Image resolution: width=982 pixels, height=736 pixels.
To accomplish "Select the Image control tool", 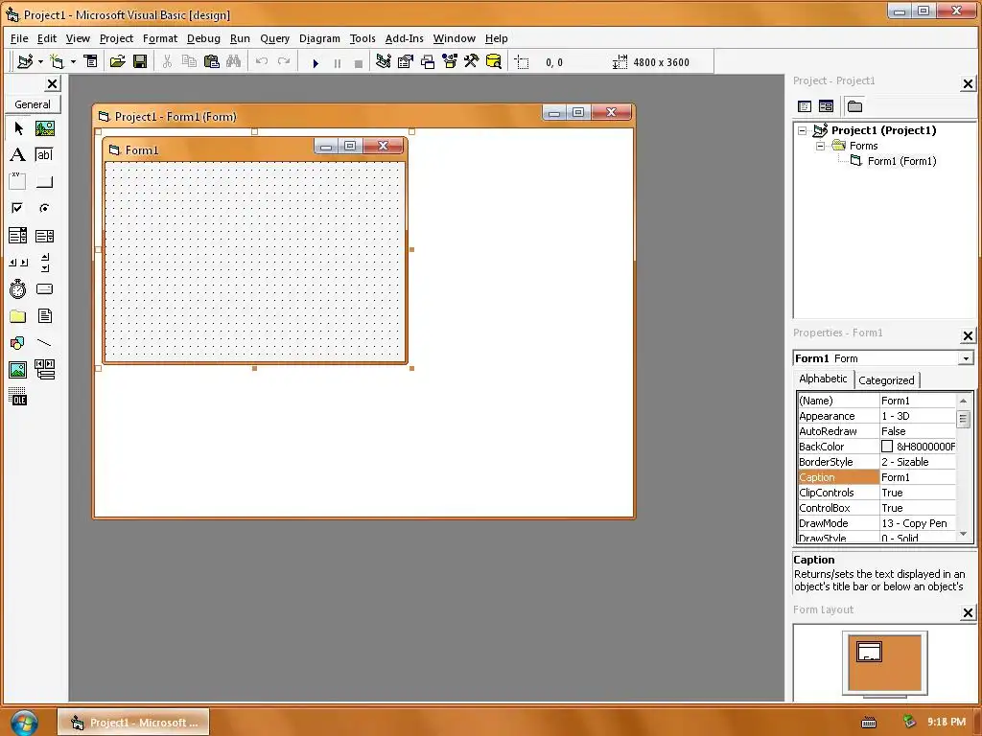I will [18, 370].
